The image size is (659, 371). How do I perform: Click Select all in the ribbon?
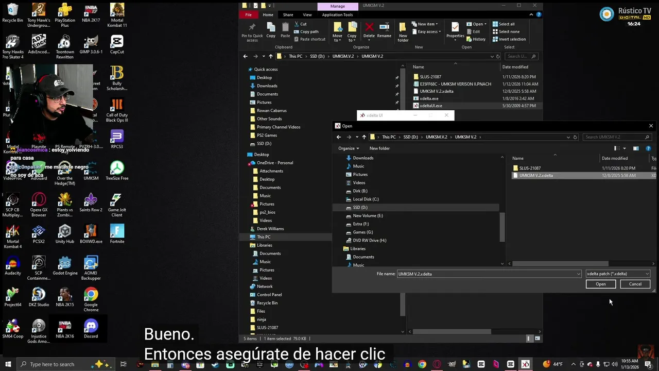pos(503,24)
